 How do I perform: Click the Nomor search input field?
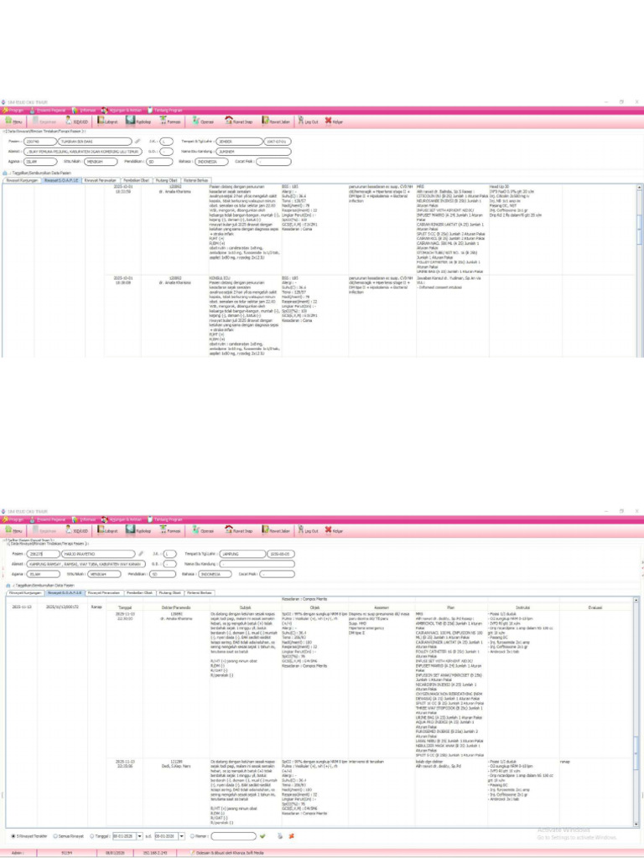click(x=234, y=836)
